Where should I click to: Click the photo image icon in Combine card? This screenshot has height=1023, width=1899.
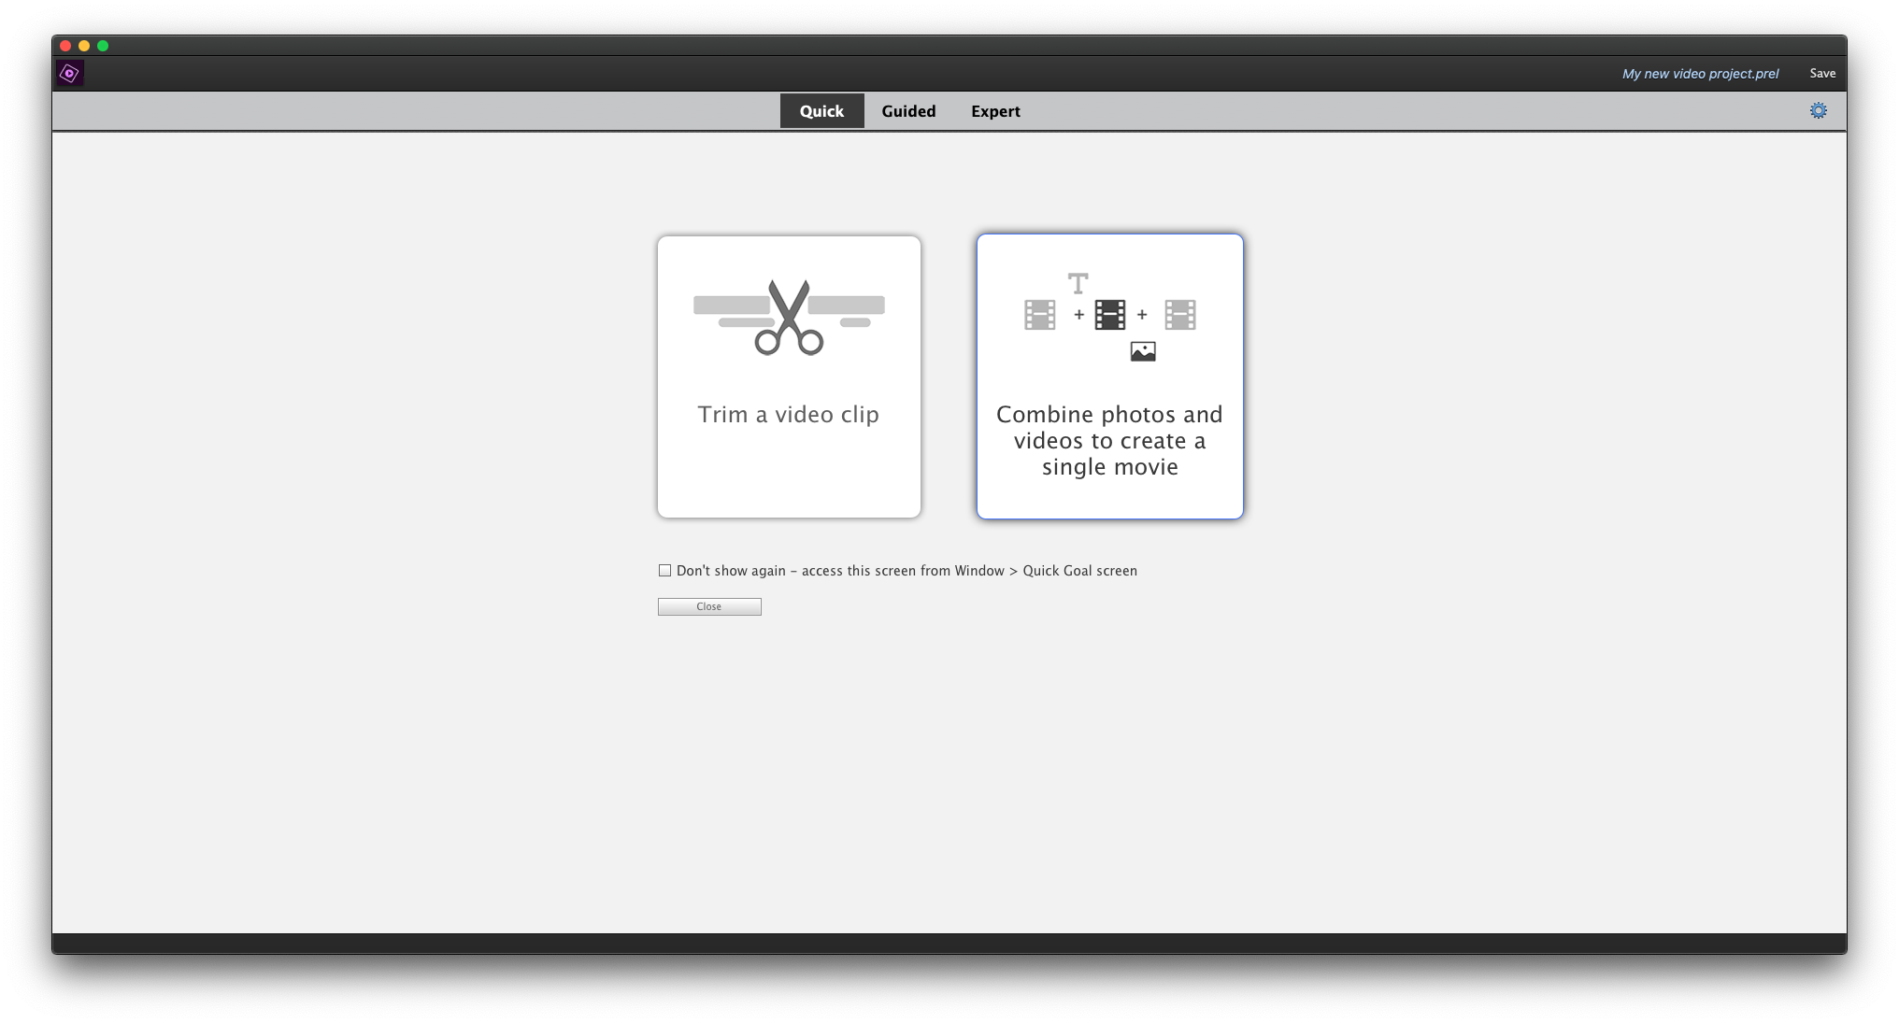(1142, 351)
